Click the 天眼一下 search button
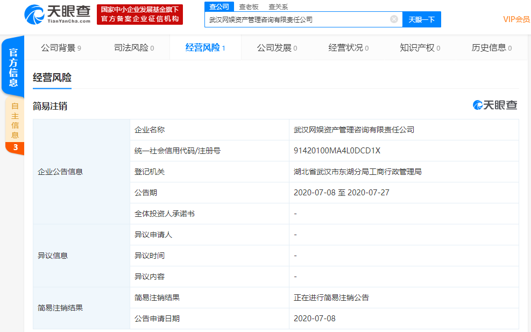 point(422,20)
